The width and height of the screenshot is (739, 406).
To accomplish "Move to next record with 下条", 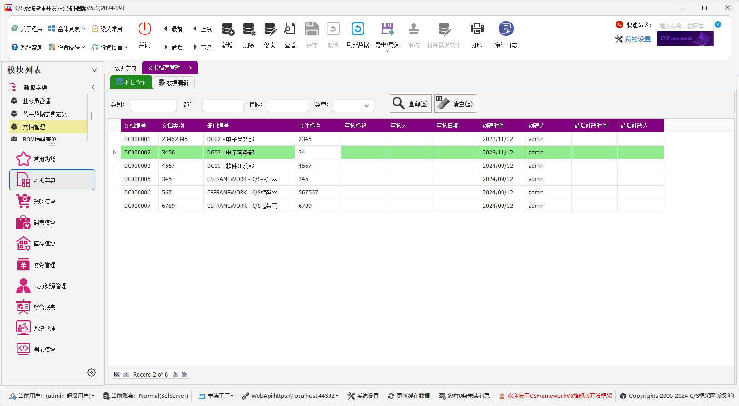I will 202,47.
